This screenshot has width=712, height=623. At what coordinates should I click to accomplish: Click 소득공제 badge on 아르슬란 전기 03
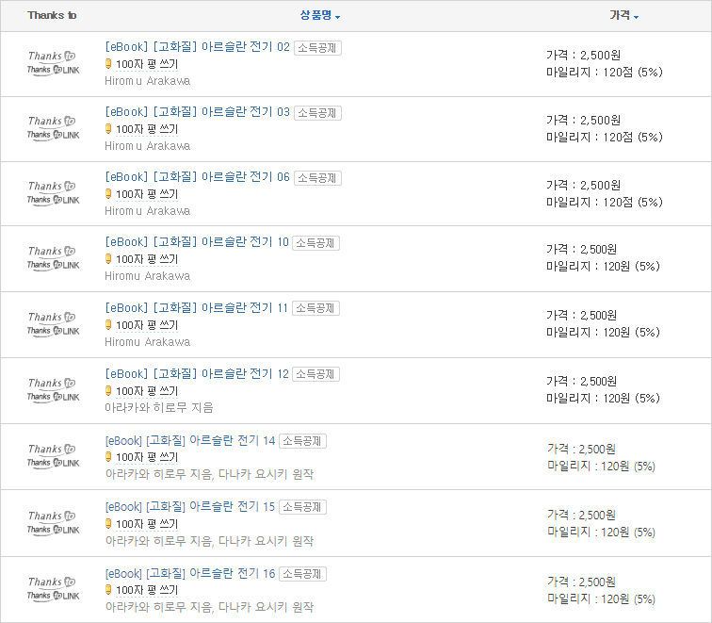(317, 113)
